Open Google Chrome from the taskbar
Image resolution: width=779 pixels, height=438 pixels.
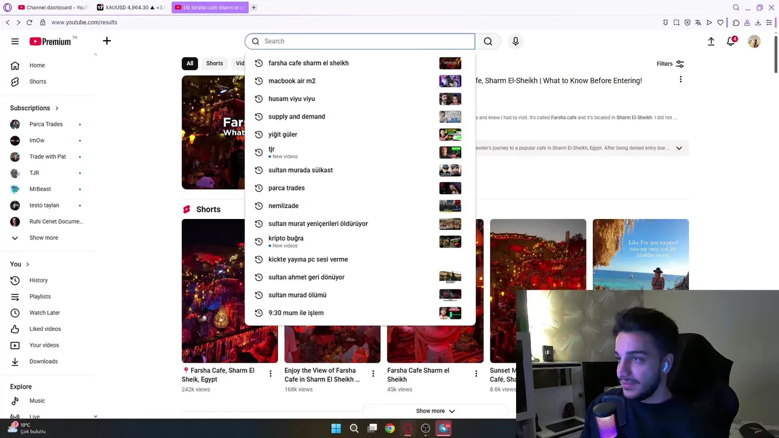pyautogui.click(x=390, y=428)
